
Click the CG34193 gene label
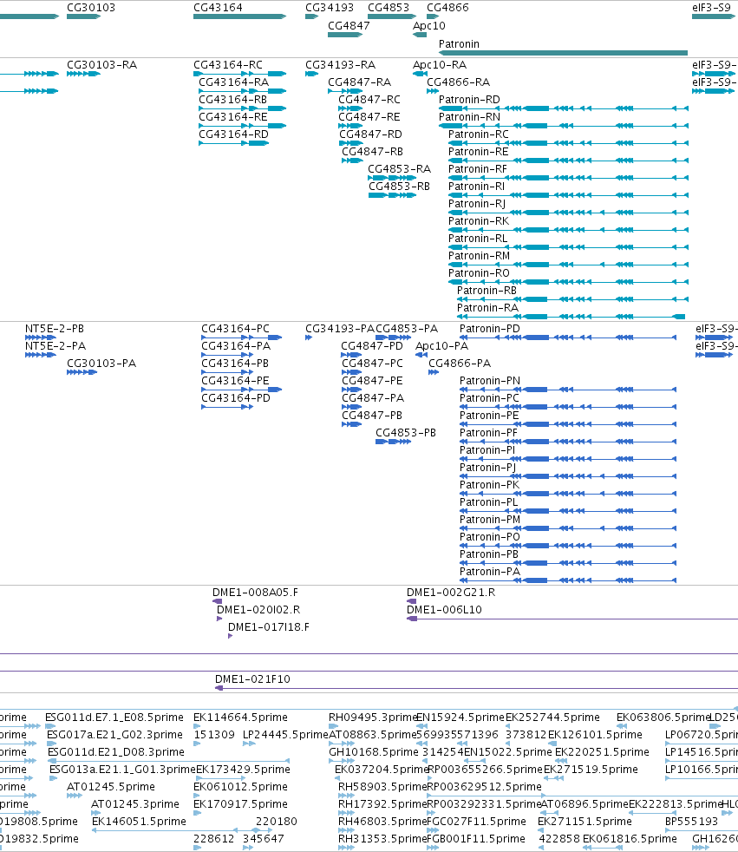point(329,8)
